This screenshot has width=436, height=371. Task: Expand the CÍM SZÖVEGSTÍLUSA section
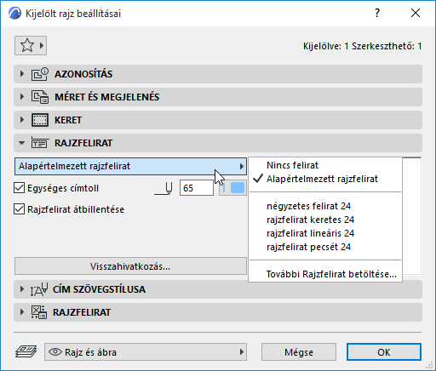22,289
